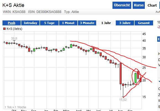Click the Typ: Aktie text
160x111 pixels.
pyautogui.click(x=71, y=12)
